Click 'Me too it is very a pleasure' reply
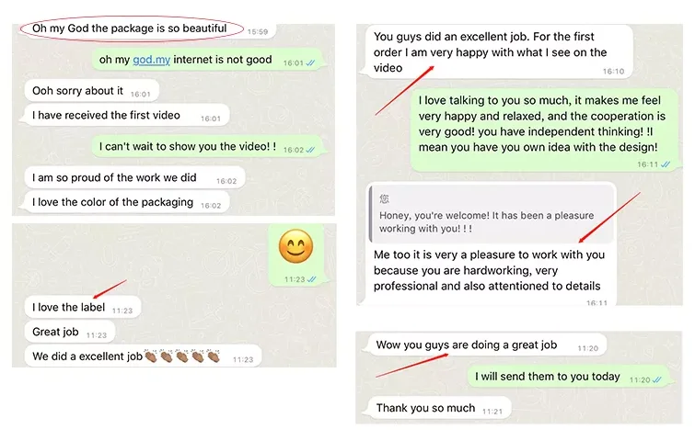 [490, 270]
